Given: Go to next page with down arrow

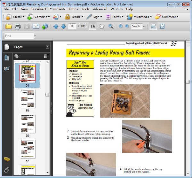Looking at the screenshot, I should click(63, 26).
